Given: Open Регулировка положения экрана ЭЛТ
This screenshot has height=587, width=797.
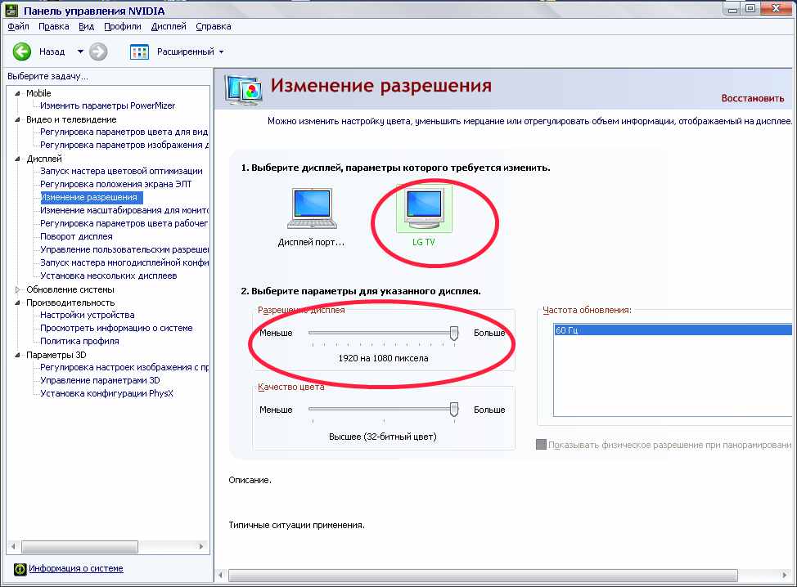Looking at the screenshot, I should click(x=116, y=184).
